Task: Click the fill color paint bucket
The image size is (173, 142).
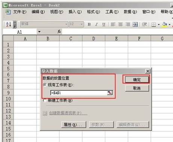Action: (164, 24)
